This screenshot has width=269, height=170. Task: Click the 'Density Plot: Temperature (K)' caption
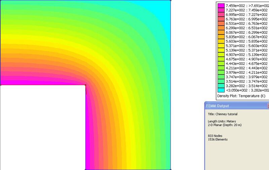pos(241,96)
